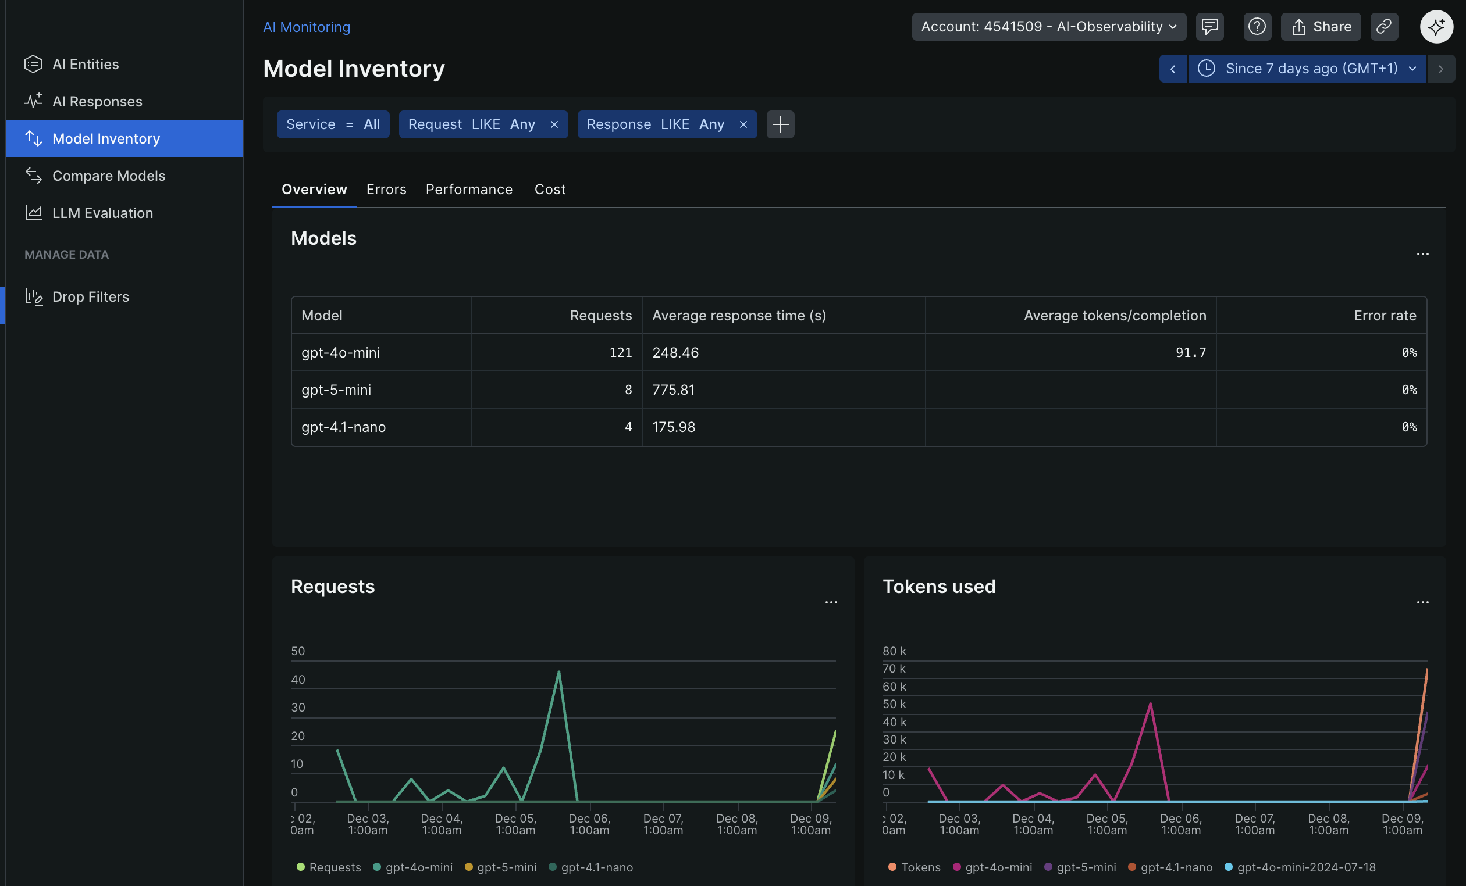Click the help question mark icon
The height and width of the screenshot is (886, 1466).
click(1257, 27)
